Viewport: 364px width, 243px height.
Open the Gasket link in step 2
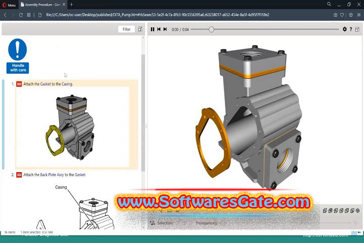[80, 175]
